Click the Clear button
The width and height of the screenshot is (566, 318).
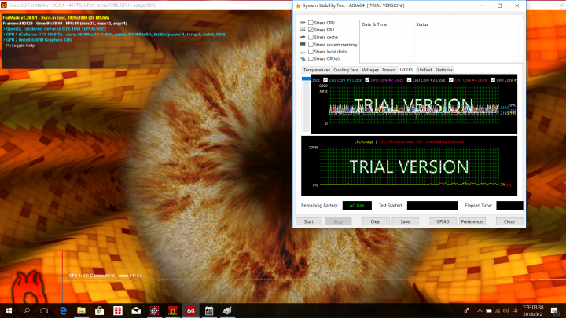pyautogui.click(x=376, y=221)
